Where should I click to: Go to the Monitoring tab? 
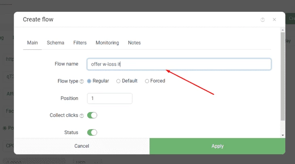click(x=107, y=43)
